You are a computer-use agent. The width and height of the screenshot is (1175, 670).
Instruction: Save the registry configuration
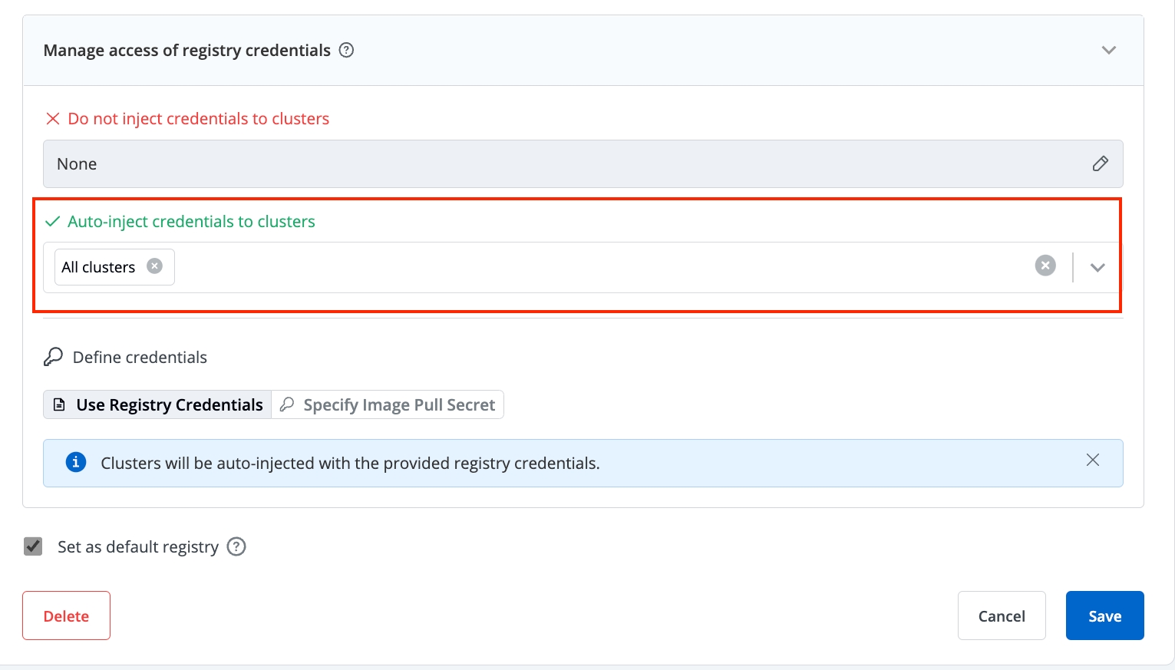click(x=1105, y=616)
